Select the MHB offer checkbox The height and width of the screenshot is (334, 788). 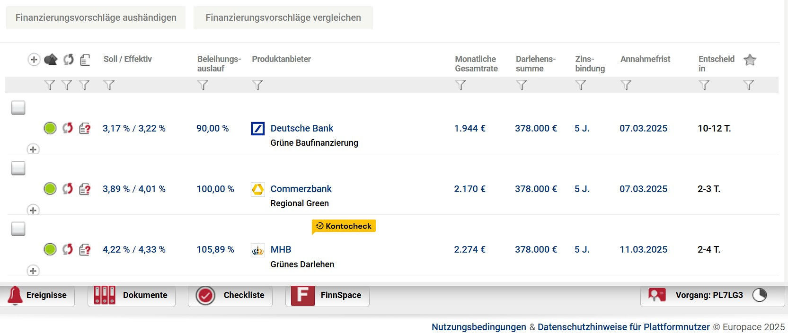click(x=18, y=229)
